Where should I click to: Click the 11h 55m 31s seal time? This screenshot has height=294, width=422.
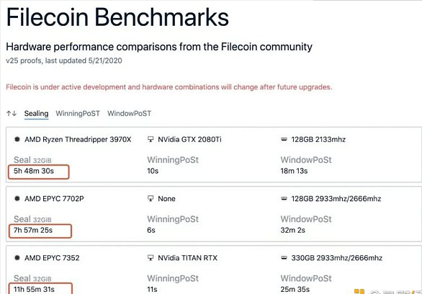[34, 290]
